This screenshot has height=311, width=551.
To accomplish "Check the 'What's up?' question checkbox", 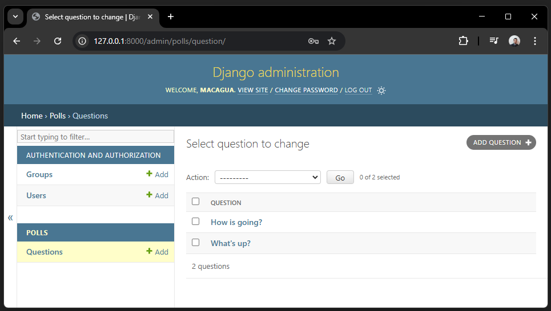I will point(196,242).
